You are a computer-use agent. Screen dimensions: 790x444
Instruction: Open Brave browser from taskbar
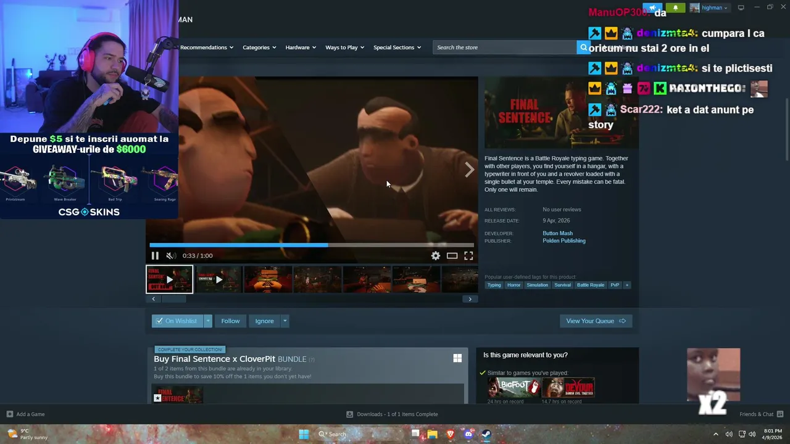(451, 434)
